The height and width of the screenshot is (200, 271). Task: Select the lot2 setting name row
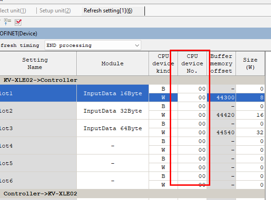[x=38, y=111]
